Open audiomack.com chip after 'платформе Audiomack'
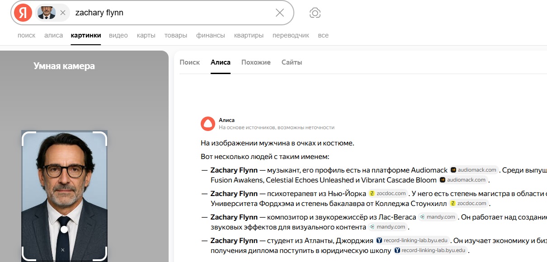 coord(474,170)
